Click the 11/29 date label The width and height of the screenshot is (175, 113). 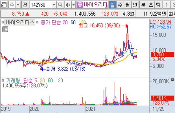click(x=159, y=109)
